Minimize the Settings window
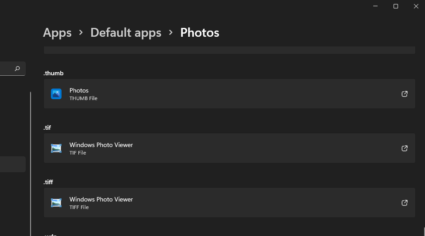The height and width of the screenshot is (236, 425). pyautogui.click(x=375, y=6)
